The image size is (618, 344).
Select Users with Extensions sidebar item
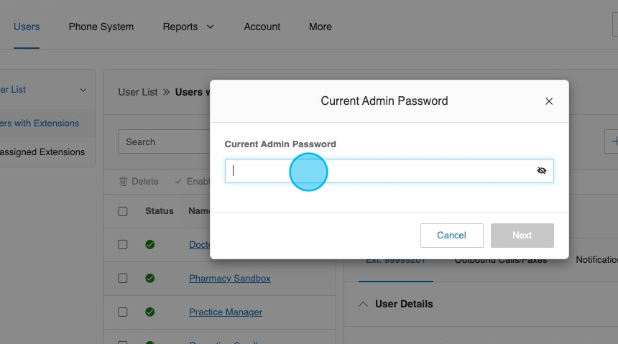click(40, 124)
